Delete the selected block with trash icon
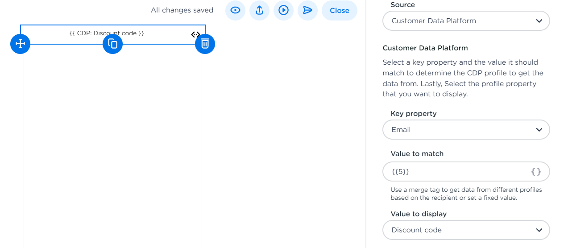Screen dimensions: 564x248 pyautogui.click(x=205, y=44)
